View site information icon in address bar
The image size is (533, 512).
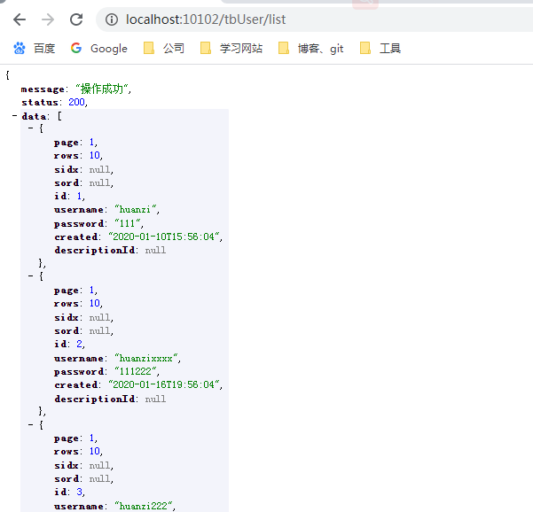click(x=111, y=19)
